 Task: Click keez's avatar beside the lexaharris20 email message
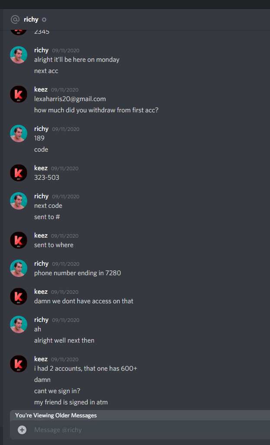tap(19, 94)
